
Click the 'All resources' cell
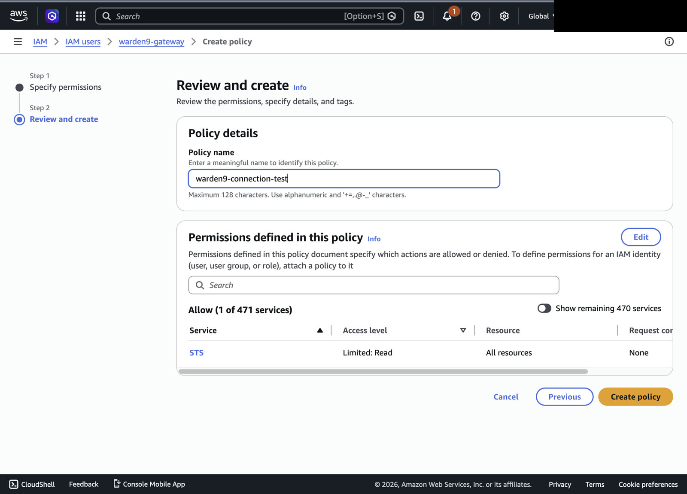tap(509, 353)
